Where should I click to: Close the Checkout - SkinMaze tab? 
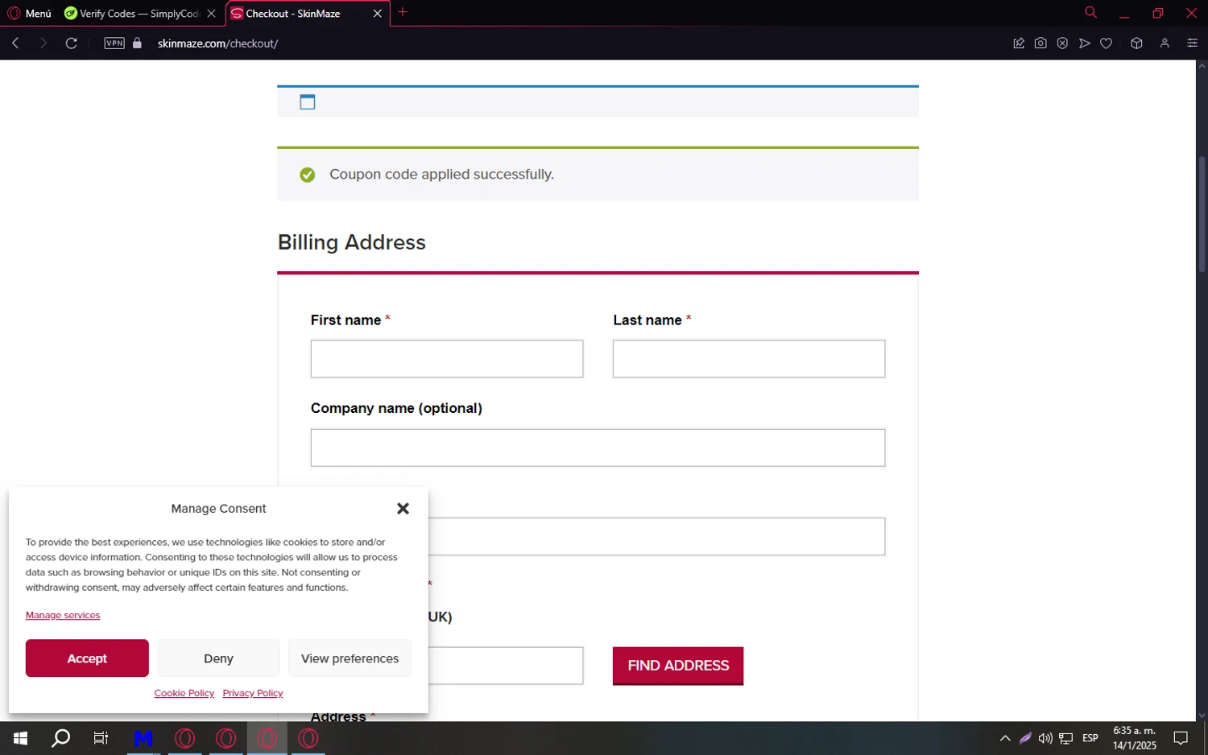[x=377, y=13]
